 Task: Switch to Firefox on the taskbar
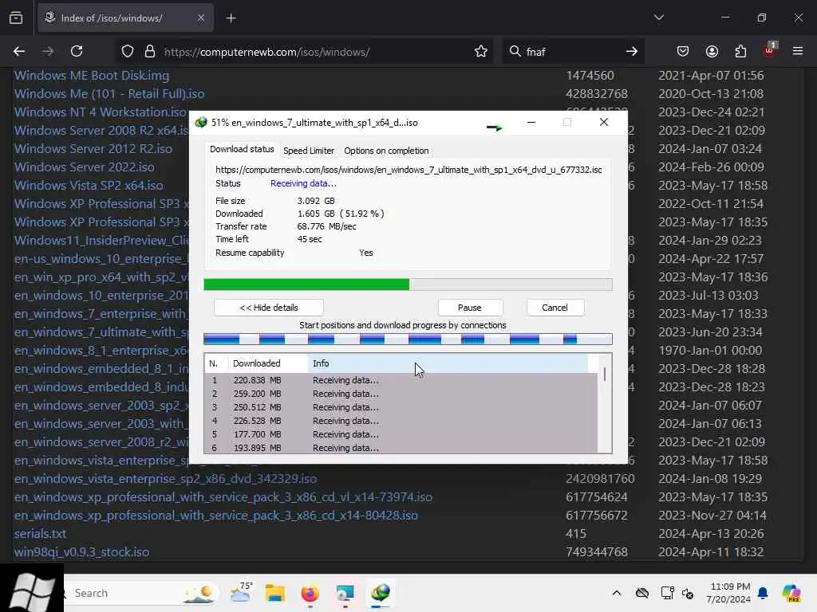(310, 593)
